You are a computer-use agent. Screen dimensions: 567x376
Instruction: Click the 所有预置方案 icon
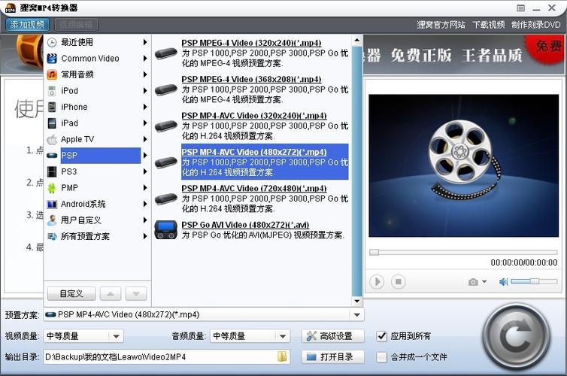(x=52, y=236)
